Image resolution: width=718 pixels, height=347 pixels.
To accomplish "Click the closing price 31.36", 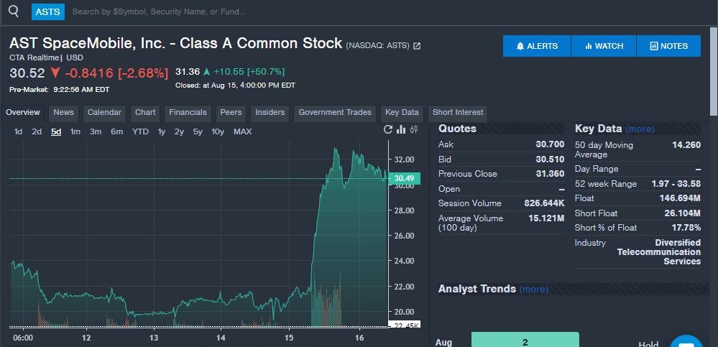I will (188, 72).
